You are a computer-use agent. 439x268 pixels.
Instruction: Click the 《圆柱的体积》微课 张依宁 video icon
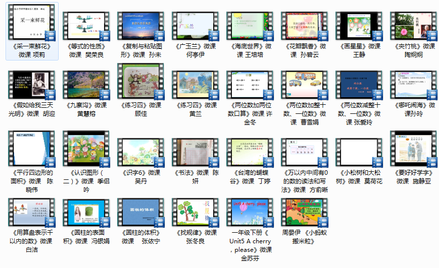[x=140, y=213]
